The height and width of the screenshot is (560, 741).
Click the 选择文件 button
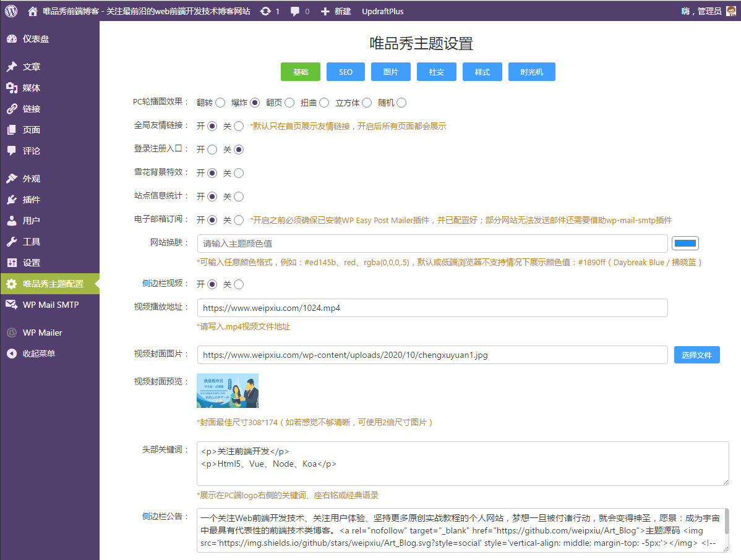click(x=696, y=355)
